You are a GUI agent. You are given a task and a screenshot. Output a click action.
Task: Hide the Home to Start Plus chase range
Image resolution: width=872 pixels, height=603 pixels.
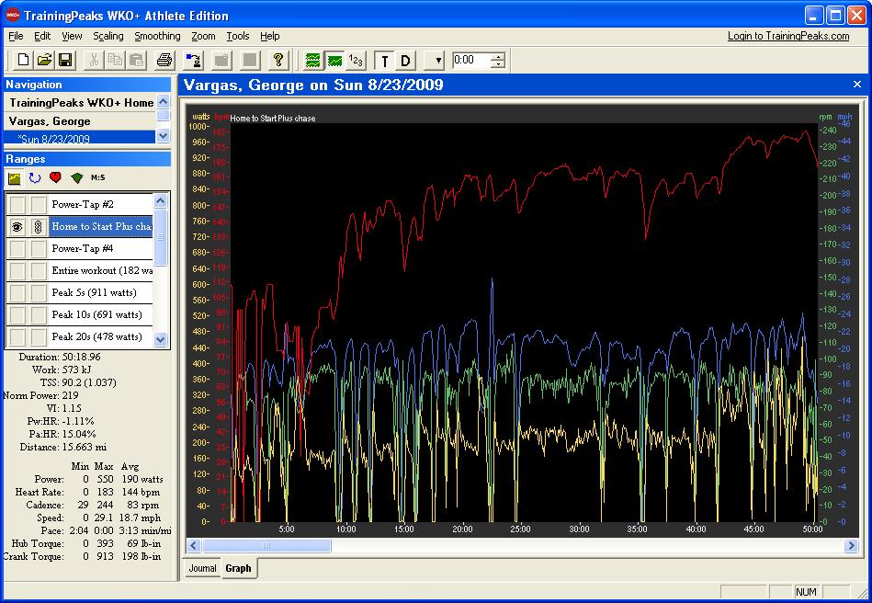tap(17, 227)
